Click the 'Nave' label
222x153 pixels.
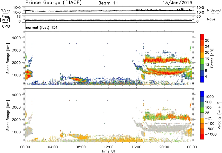click(211, 19)
